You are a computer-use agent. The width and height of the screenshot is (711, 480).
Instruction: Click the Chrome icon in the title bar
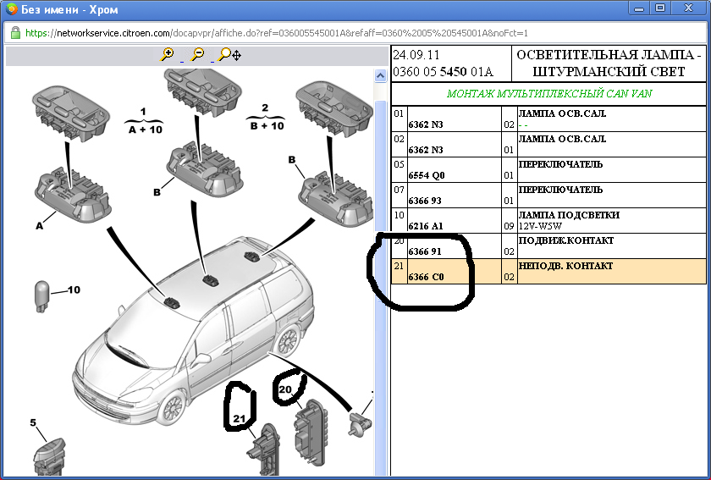click(x=11, y=9)
